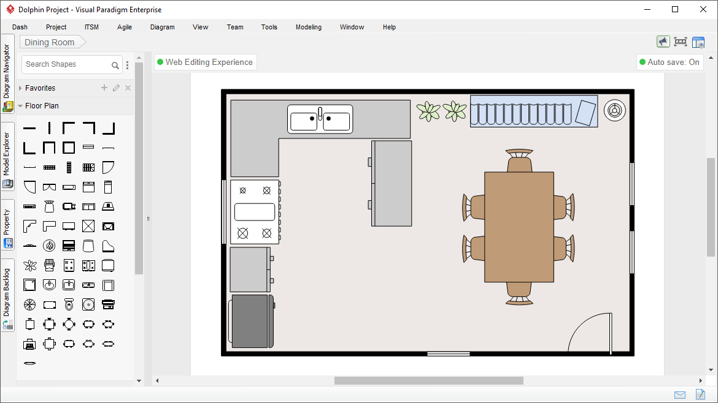Add a new favorite with plus button
Viewport: 718px width, 403px height.
tap(104, 88)
